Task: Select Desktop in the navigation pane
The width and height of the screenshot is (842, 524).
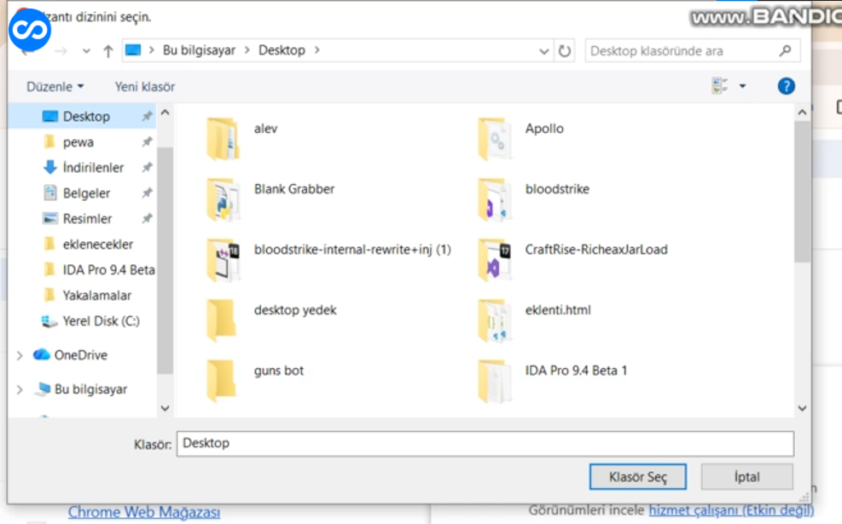Action: pyautogui.click(x=86, y=117)
